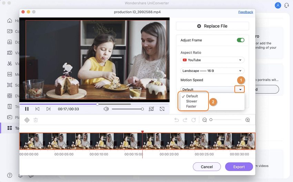Image resolution: width=293 pixels, height=182 pixels.
Task: Open the Screen Recorder sidebar icon
Action: pos(10,85)
